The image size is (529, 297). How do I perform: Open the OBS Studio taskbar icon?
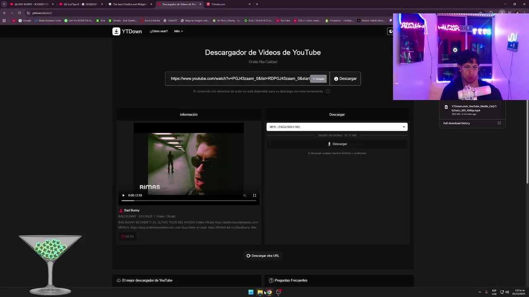(279, 292)
